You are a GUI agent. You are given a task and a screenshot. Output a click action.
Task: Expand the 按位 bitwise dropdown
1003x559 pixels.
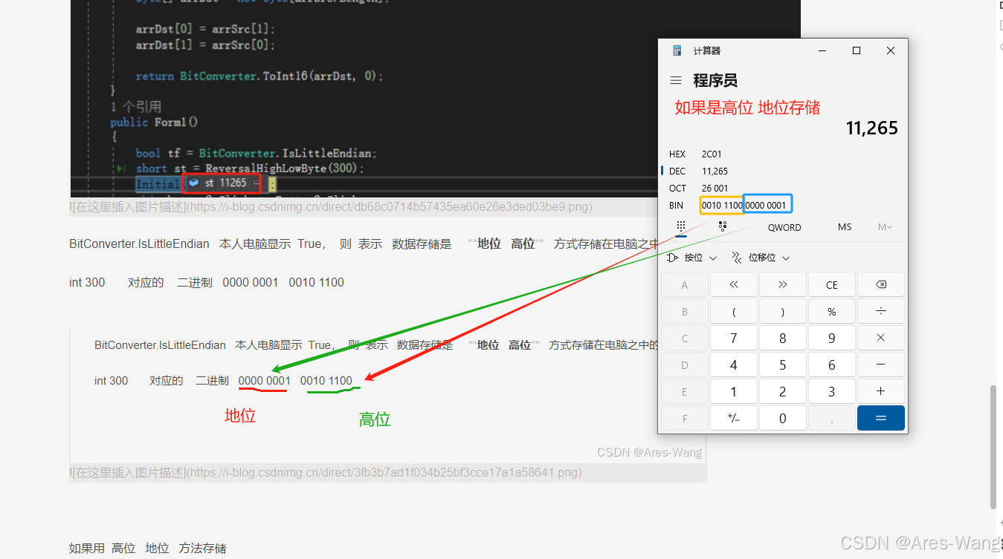point(692,258)
